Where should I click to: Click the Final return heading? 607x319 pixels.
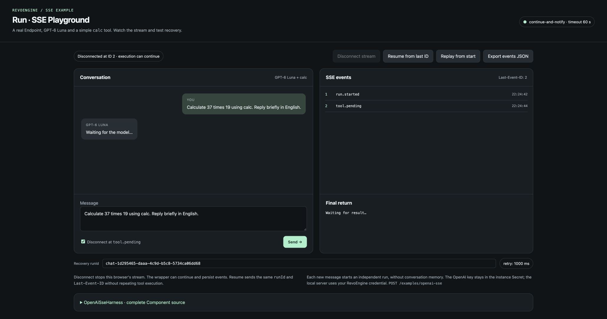[x=339, y=203]
